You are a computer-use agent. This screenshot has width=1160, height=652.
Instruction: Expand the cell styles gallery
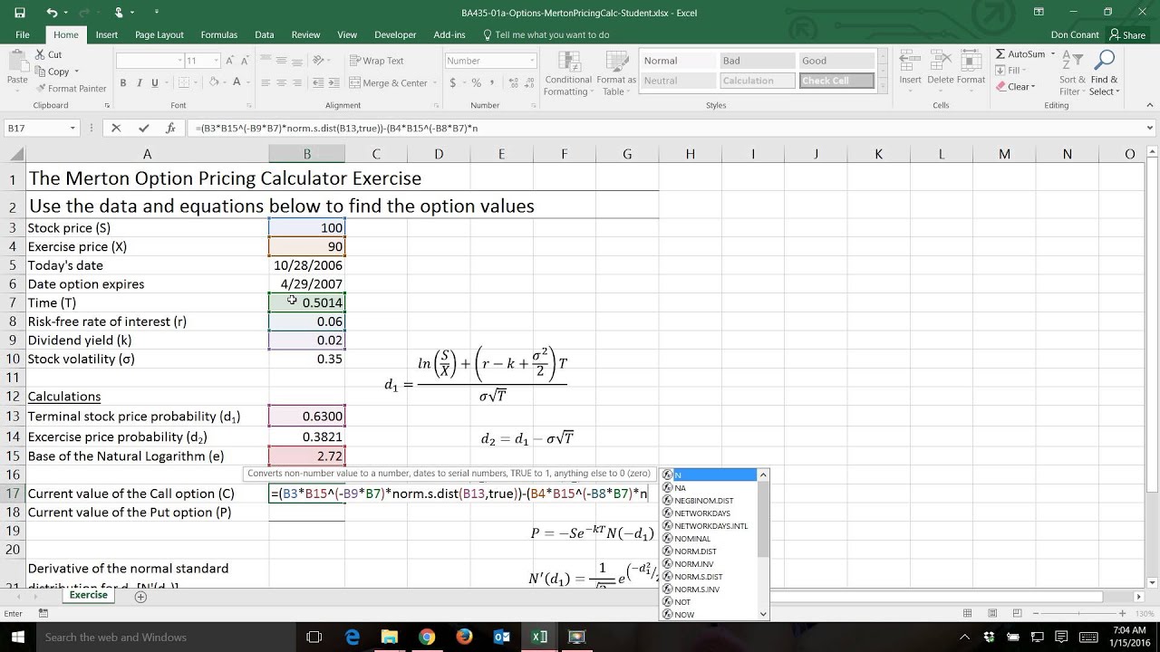pos(883,85)
